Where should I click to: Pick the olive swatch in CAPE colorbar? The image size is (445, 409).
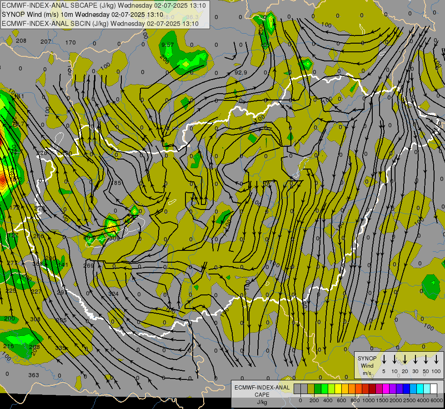311,389
